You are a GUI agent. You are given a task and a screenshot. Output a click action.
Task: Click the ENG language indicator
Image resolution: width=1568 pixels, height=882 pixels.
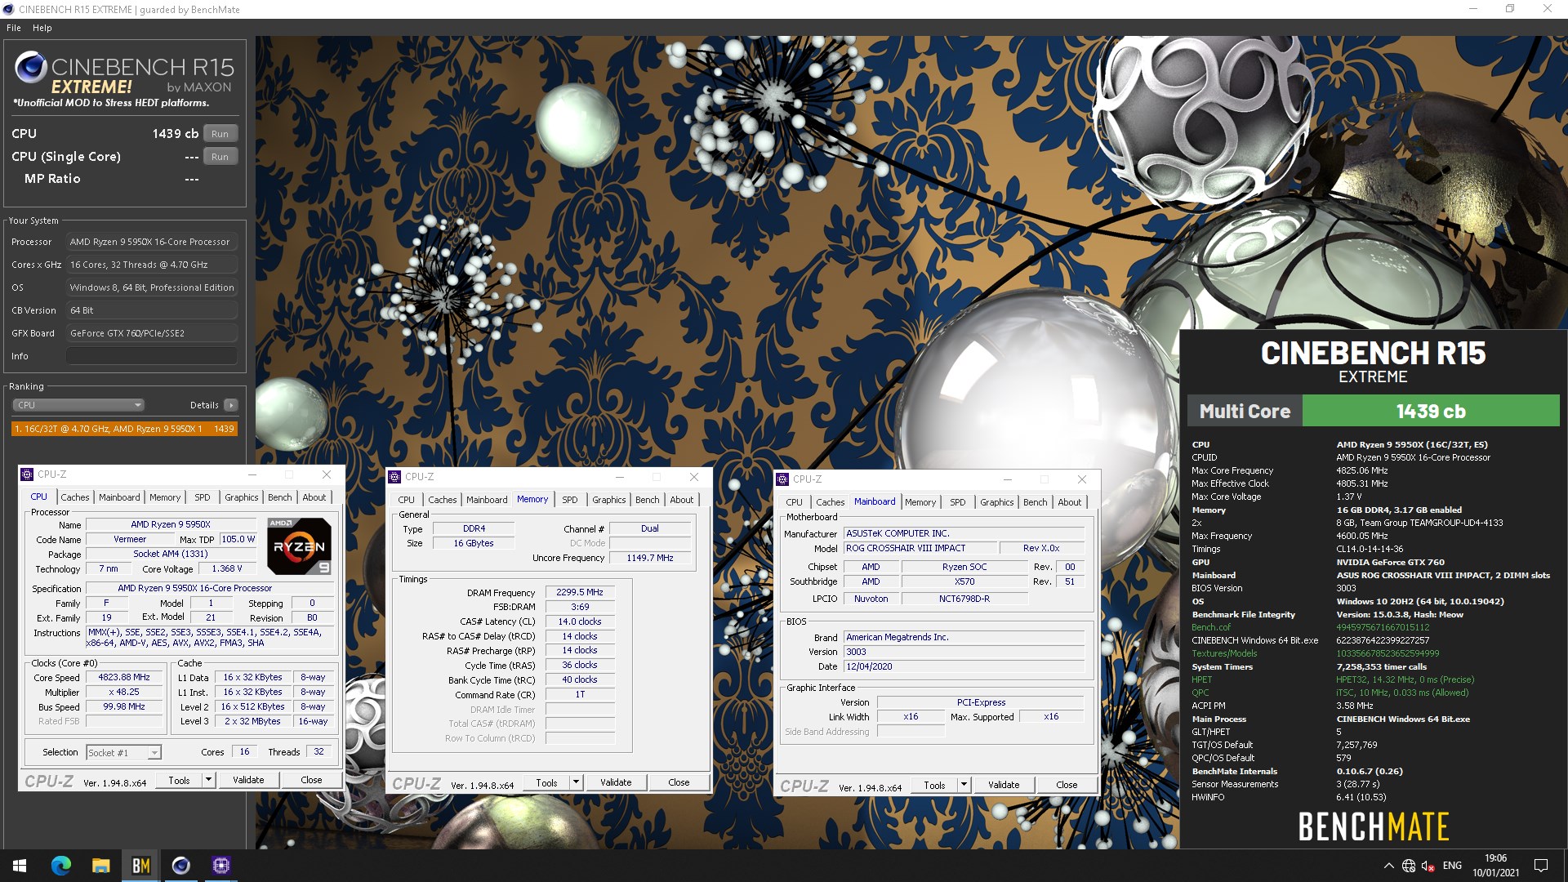pos(1452,866)
